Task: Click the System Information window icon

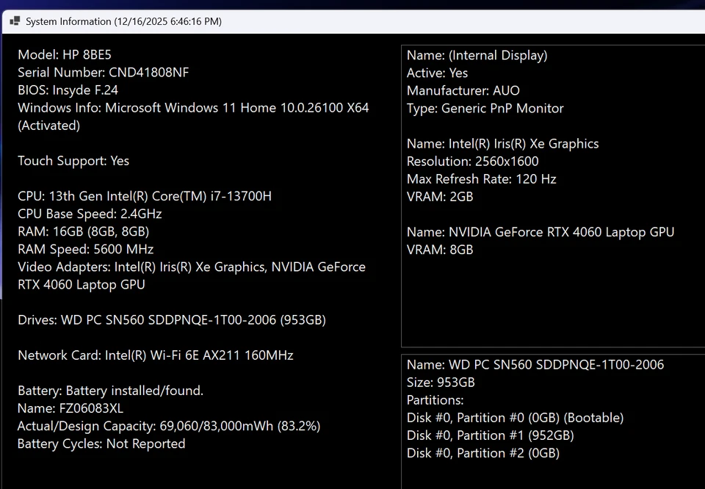Action: [x=15, y=21]
